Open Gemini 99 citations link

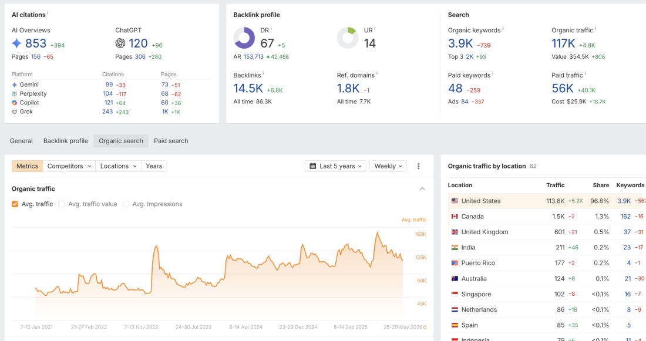pyautogui.click(x=109, y=85)
